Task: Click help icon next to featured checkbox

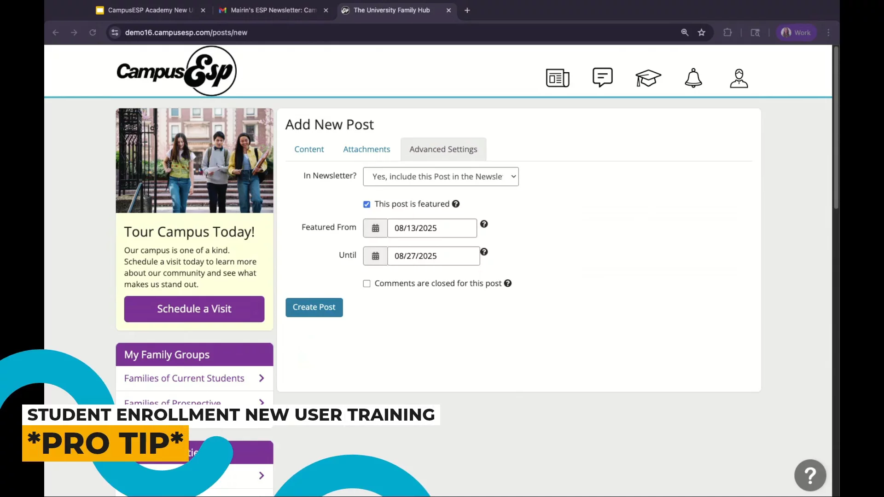Action: pos(455,204)
